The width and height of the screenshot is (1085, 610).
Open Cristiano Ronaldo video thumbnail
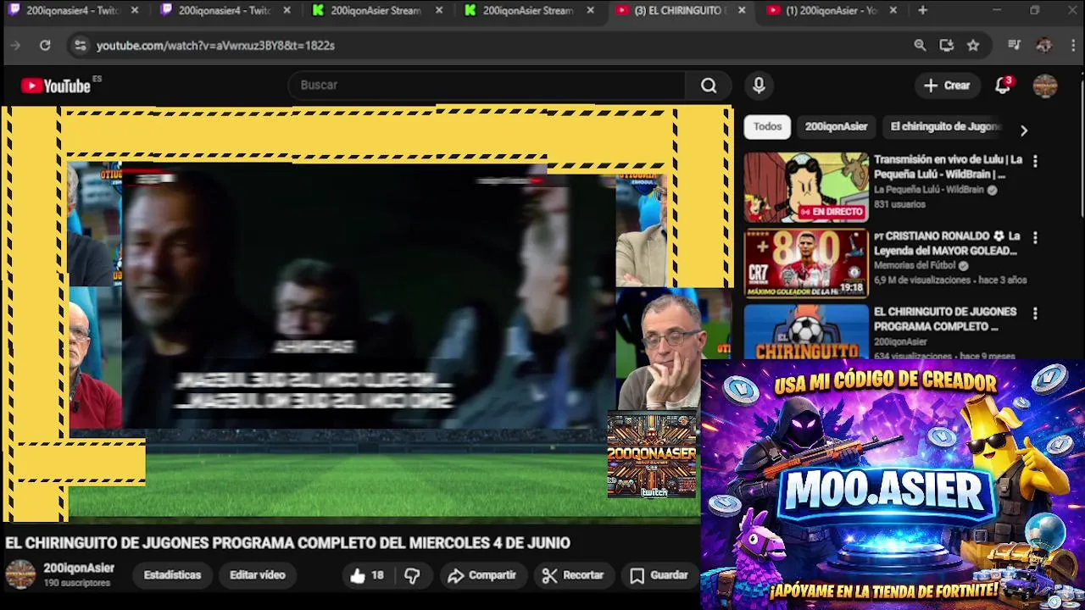click(806, 263)
